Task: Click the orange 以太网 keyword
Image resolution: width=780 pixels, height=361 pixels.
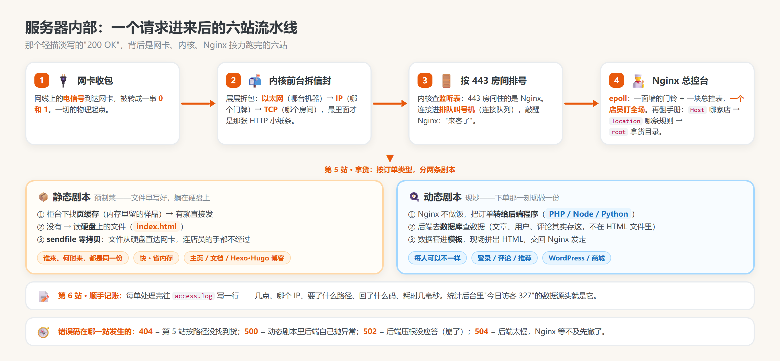Action: [272, 98]
